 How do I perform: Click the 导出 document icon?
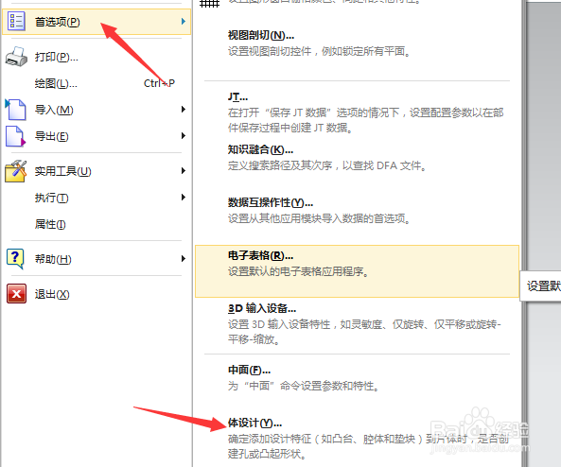coord(16,136)
